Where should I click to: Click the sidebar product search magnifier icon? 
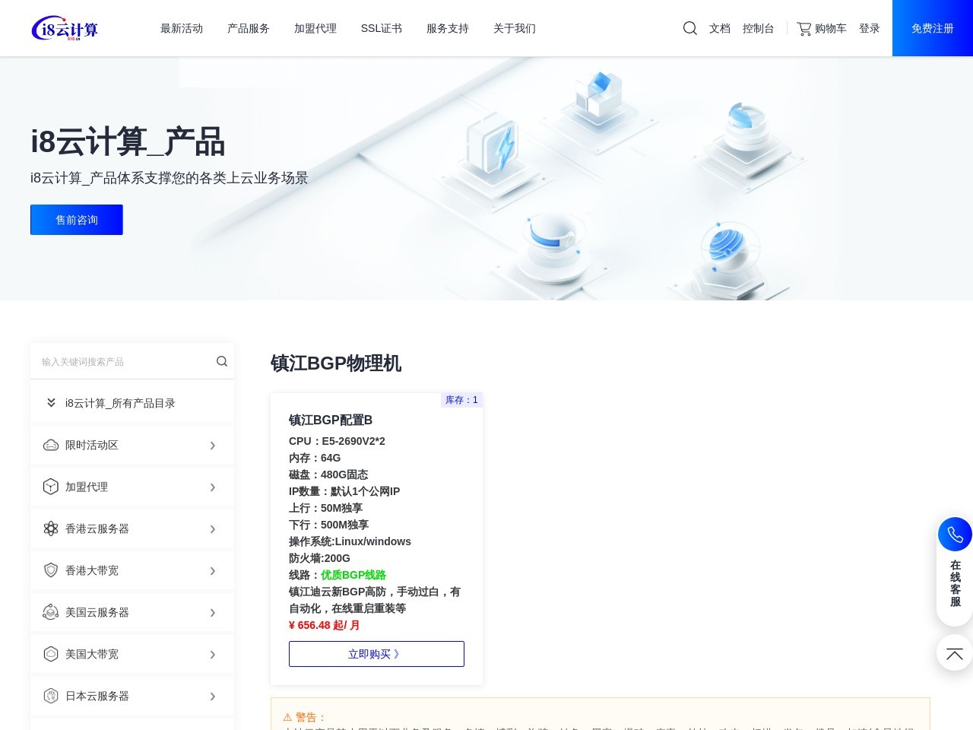pos(221,361)
